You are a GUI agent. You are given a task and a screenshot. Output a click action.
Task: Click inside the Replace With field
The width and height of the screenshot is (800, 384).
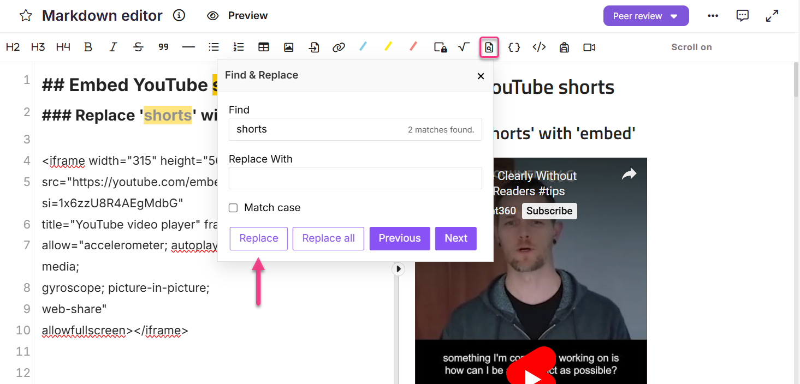coord(355,178)
